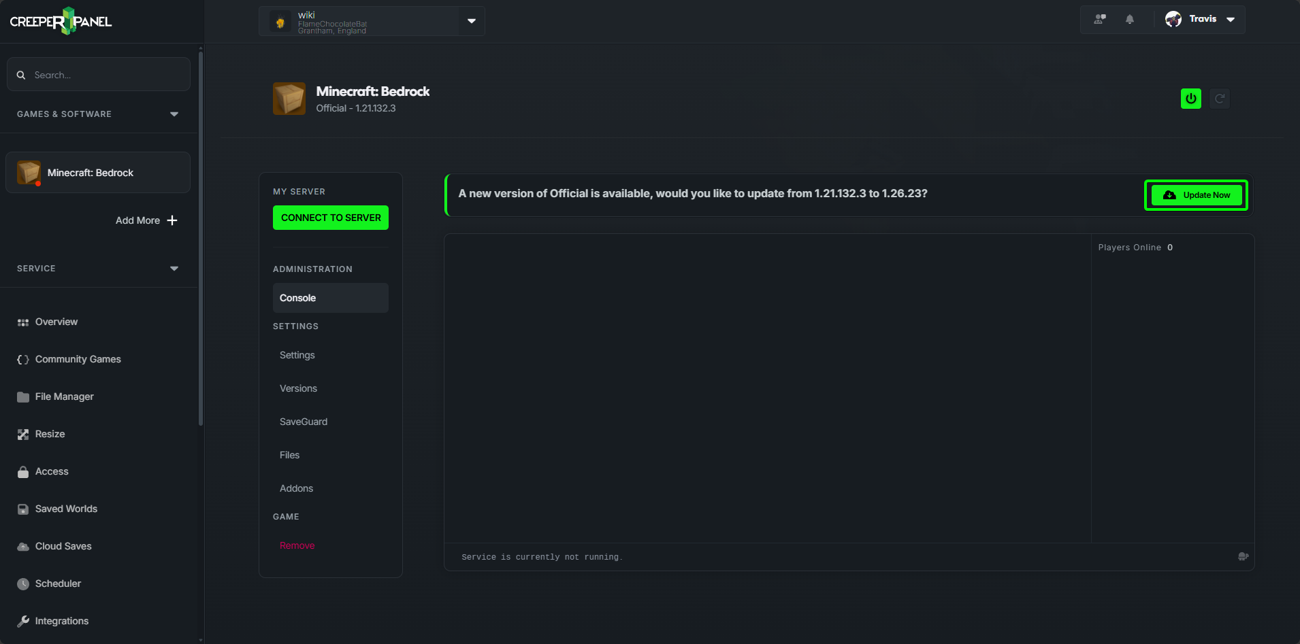1300x644 pixels.
Task: Click the 'Players Online' label
Action: click(x=1129, y=248)
